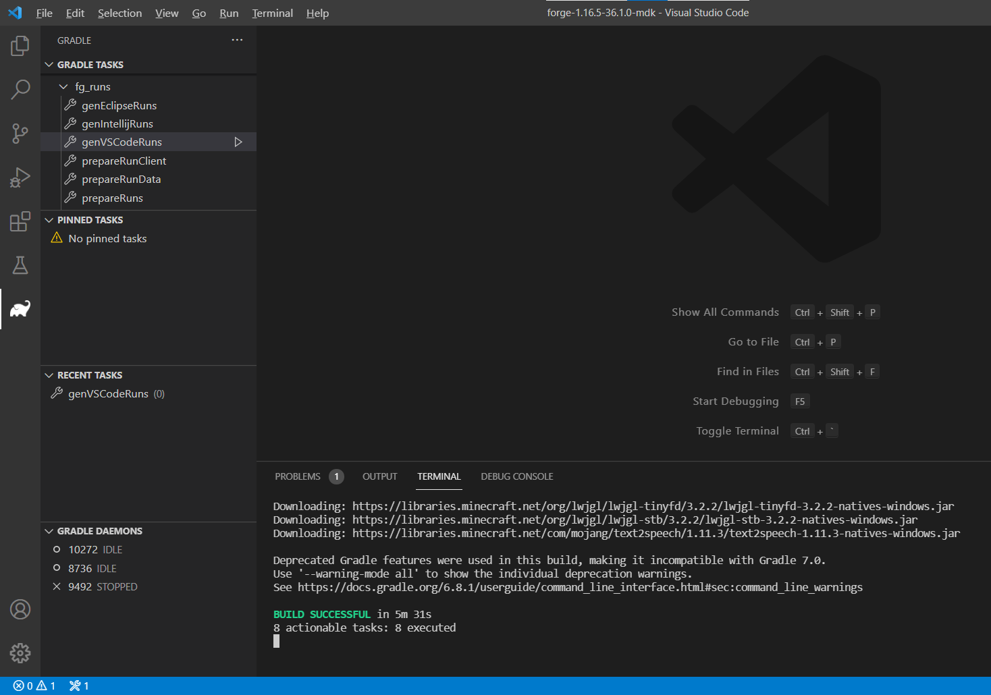Open the Manage gear icon
This screenshot has width=991, height=695.
point(20,652)
